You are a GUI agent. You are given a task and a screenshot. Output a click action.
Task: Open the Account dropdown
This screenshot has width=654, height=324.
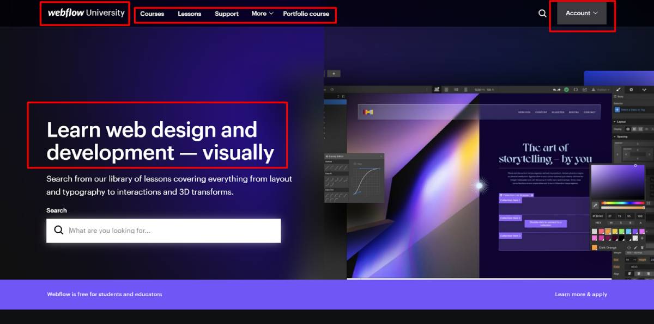click(582, 13)
